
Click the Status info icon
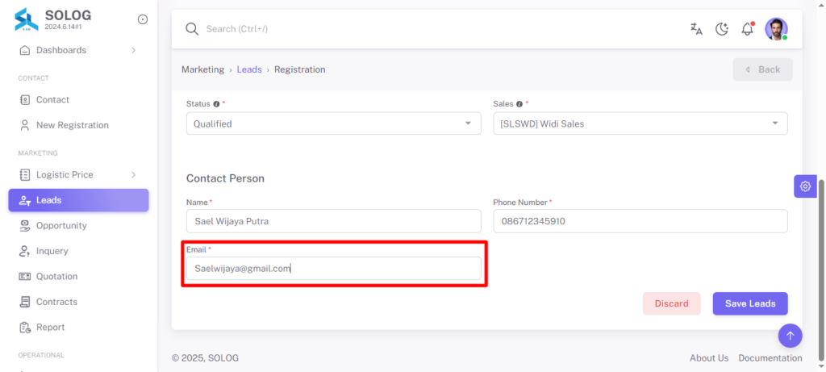216,104
